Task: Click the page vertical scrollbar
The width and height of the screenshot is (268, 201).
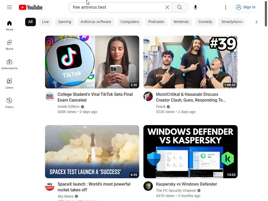Action: click(266, 14)
